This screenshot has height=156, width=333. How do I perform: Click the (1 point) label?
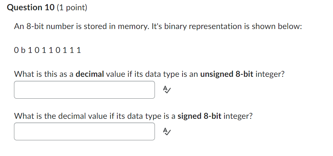point(72,8)
